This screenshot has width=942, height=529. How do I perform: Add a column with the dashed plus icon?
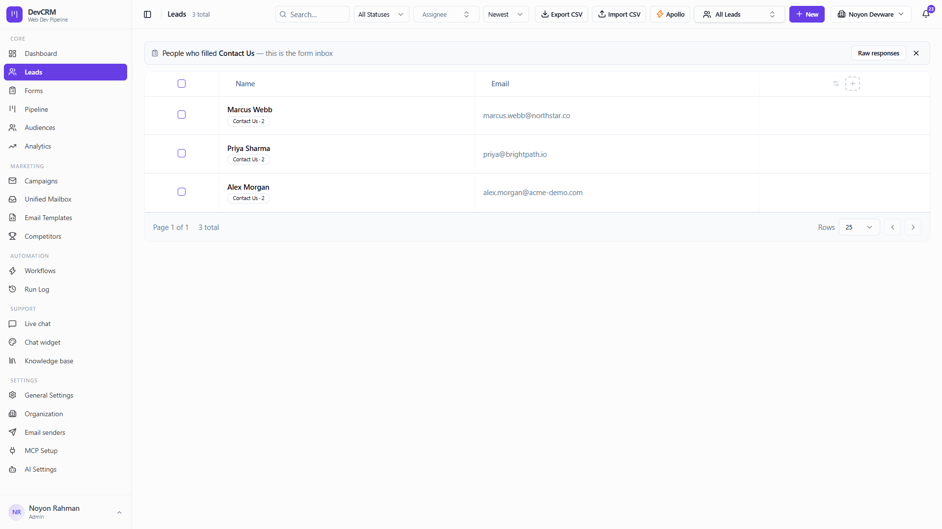(853, 84)
